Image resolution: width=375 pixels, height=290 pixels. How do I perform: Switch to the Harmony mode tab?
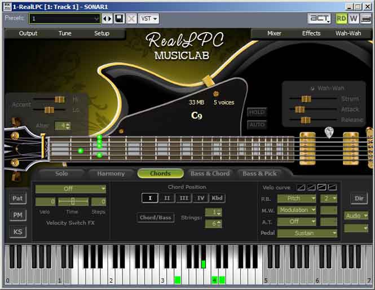click(x=111, y=173)
